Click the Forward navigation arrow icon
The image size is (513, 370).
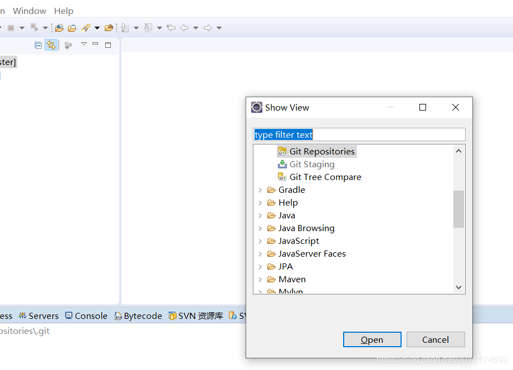(208, 28)
